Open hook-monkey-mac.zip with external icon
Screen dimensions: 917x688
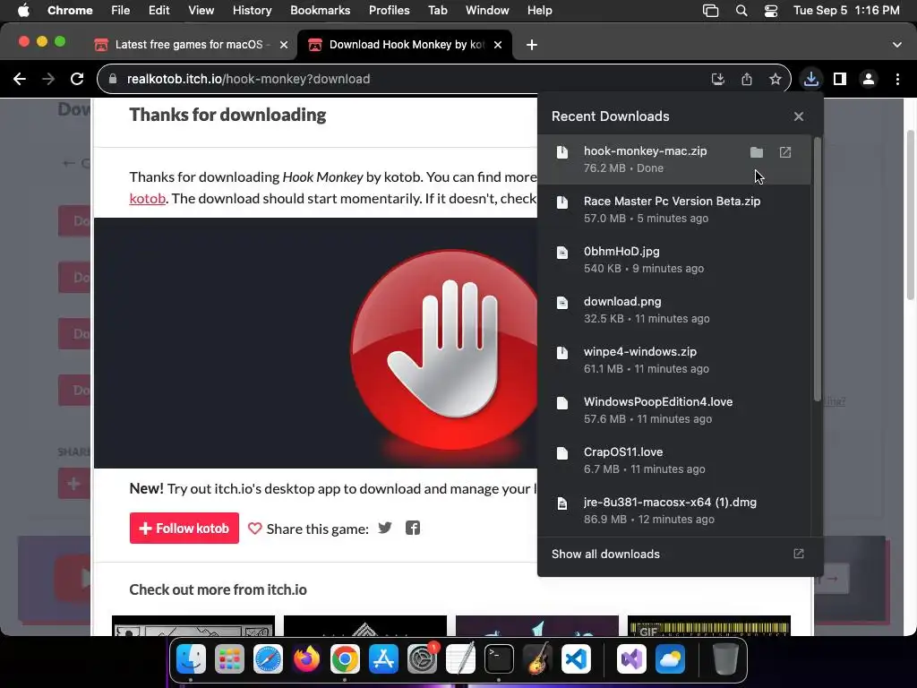[x=784, y=152]
